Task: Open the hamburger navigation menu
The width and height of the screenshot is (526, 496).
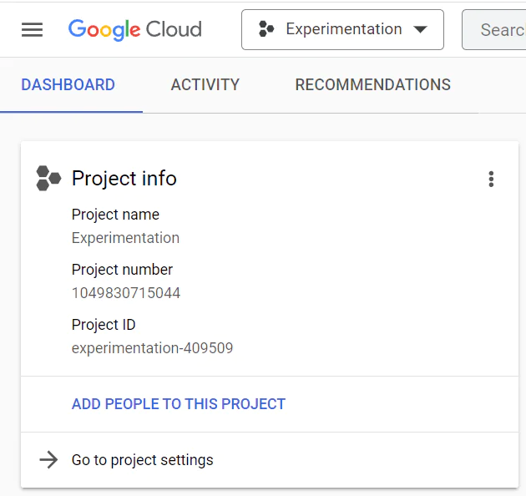Action: [x=33, y=29]
